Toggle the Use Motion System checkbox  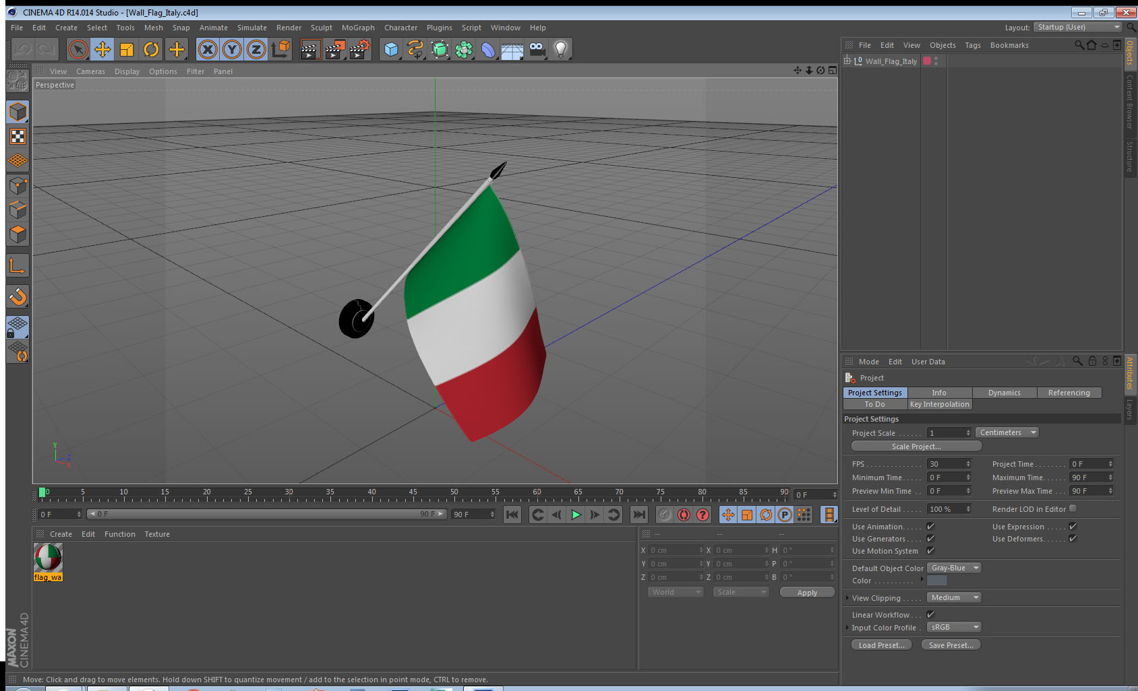pyautogui.click(x=930, y=551)
